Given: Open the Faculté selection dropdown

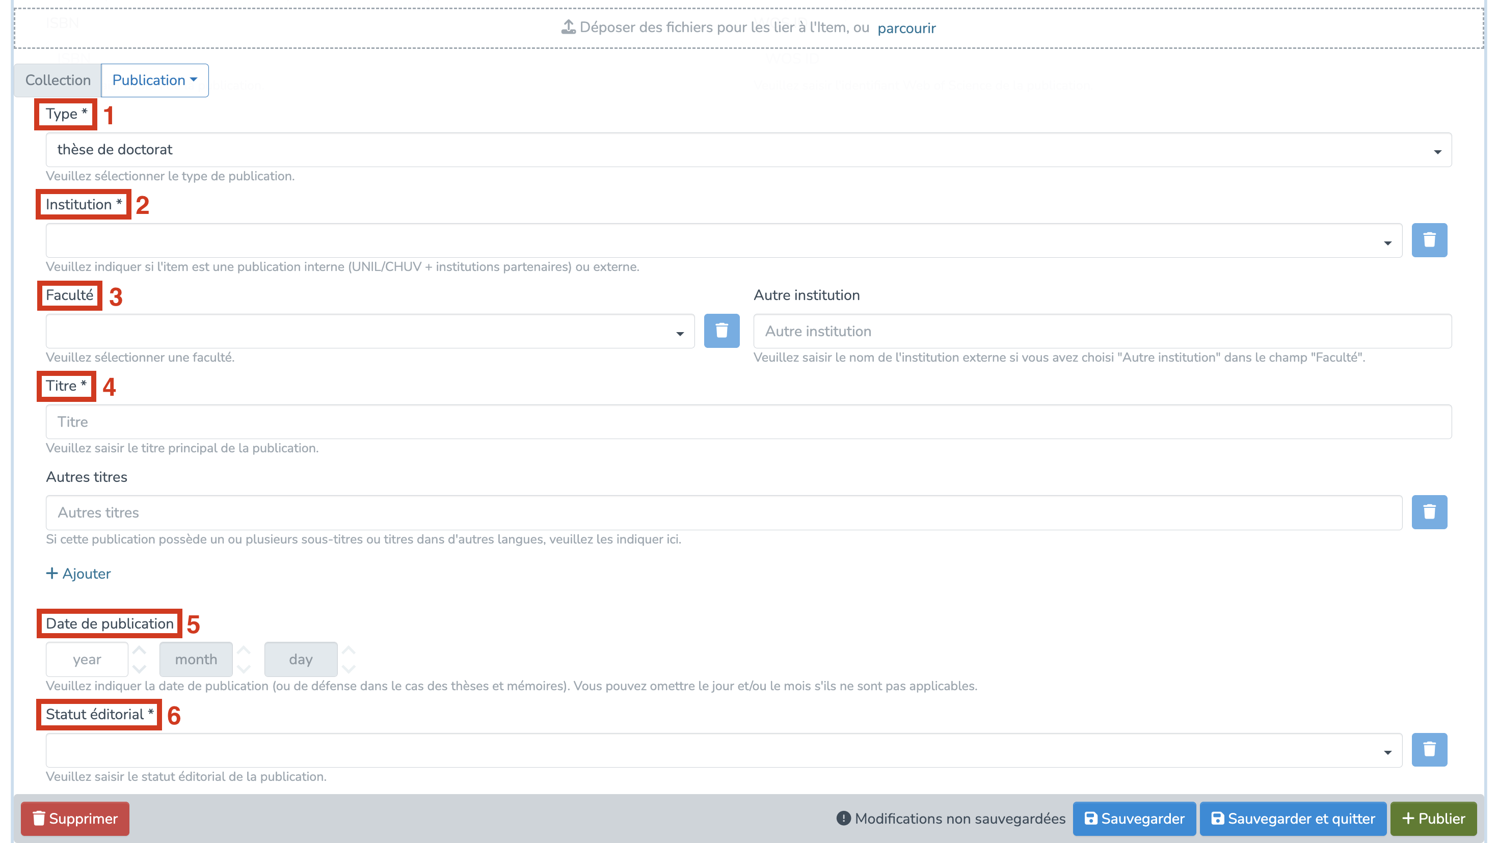Looking at the screenshot, I should [x=370, y=332].
